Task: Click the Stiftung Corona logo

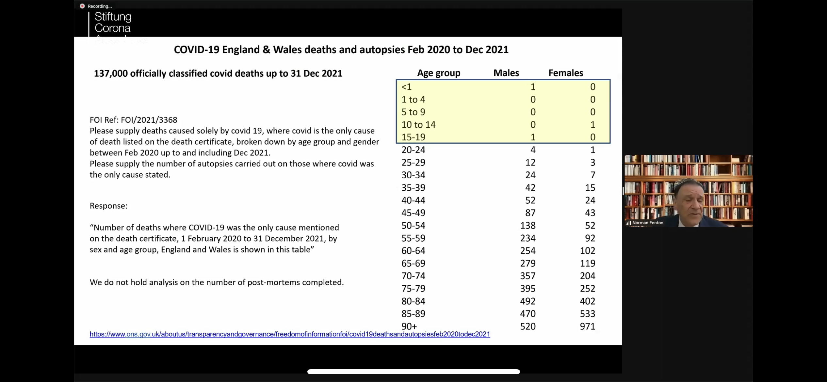Action: coord(112,23)
